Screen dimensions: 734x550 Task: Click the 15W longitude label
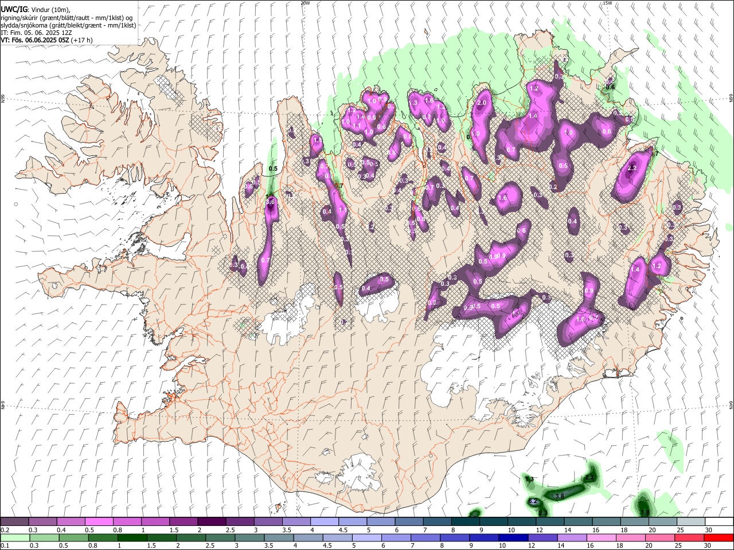pos(607,3)
